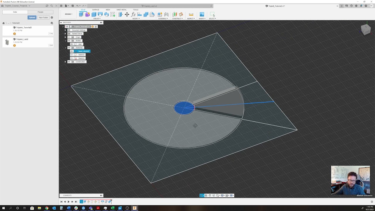This screenshot has height=211, width=375.
Task: Click the Pan hand tool in navigation bar
Action: pos(210,195)
